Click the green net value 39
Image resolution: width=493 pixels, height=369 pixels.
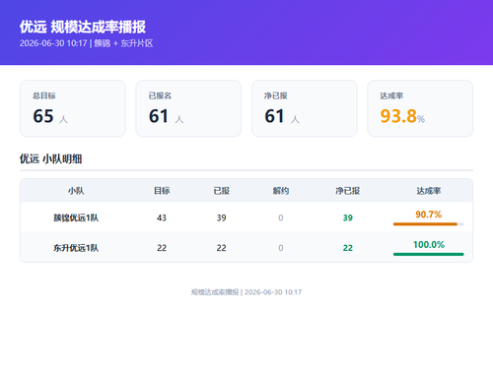[x=348, y=217]
